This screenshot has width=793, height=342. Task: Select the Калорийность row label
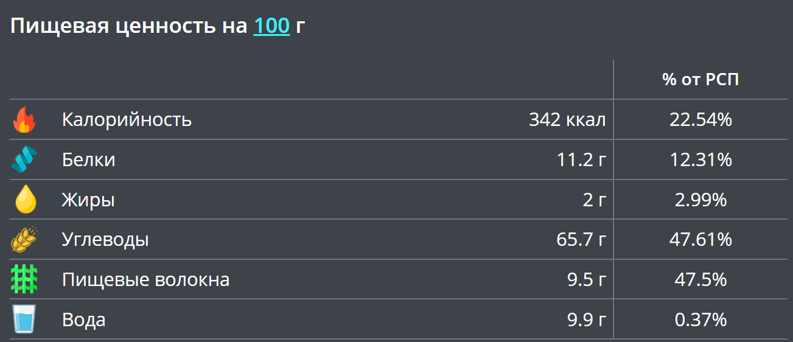pos(127,120)
